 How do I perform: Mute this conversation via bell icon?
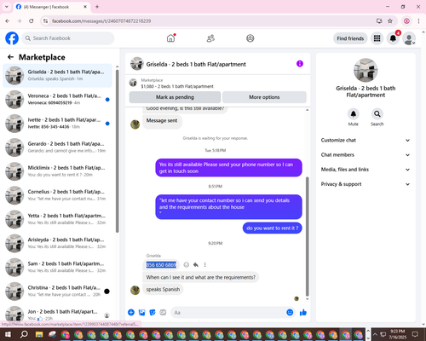[354, 114]
